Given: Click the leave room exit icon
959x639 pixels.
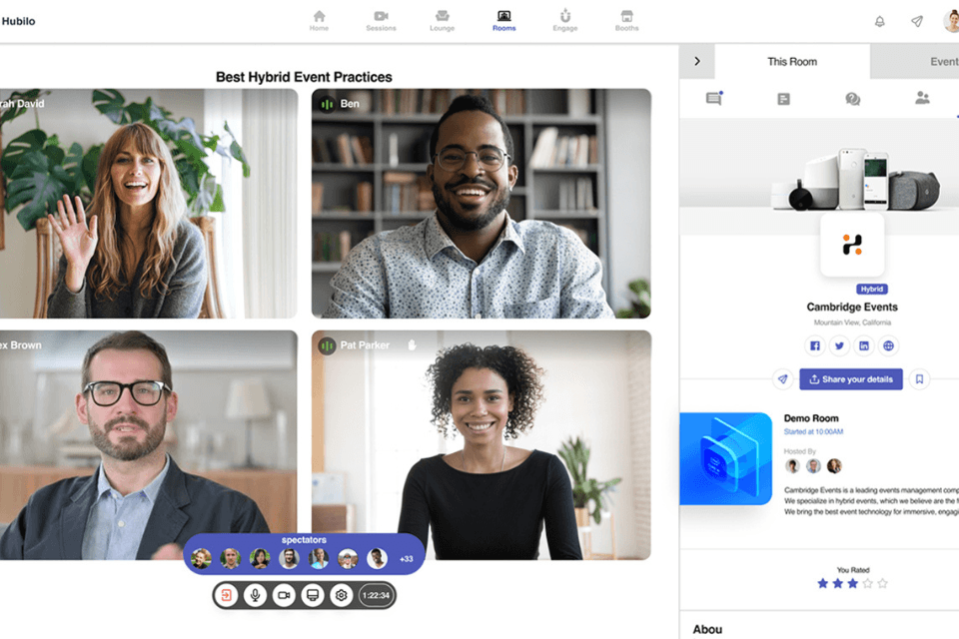Looking at the screenshot, I should pos(227,595).
